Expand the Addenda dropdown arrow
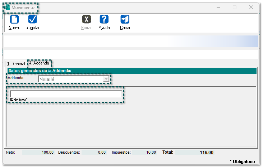263x168 pixels. click(x=106, y=79)
